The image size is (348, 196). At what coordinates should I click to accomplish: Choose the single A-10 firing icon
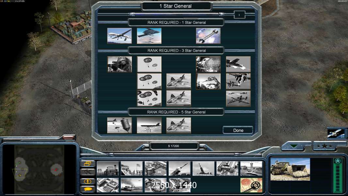pos(238,64)
